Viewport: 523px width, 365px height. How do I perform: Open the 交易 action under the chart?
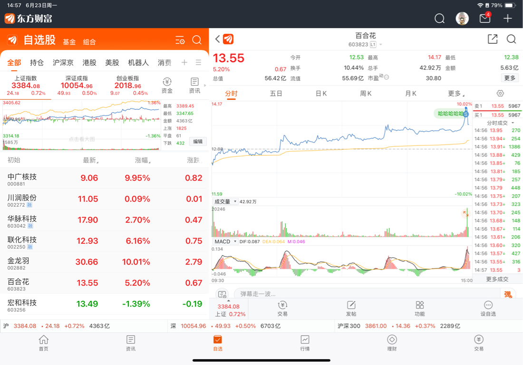tap(282, 308)
